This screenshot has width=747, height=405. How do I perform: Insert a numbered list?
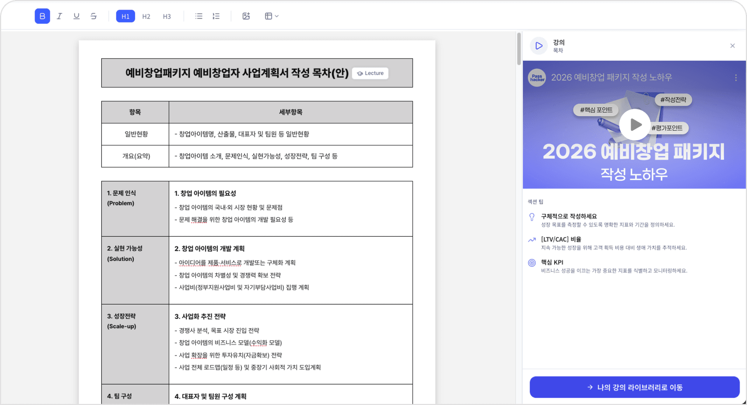(x=216, y=16)
